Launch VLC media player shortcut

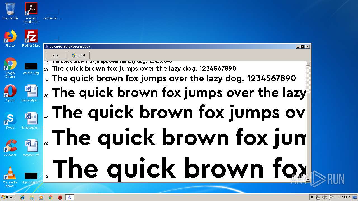point(10,177)
